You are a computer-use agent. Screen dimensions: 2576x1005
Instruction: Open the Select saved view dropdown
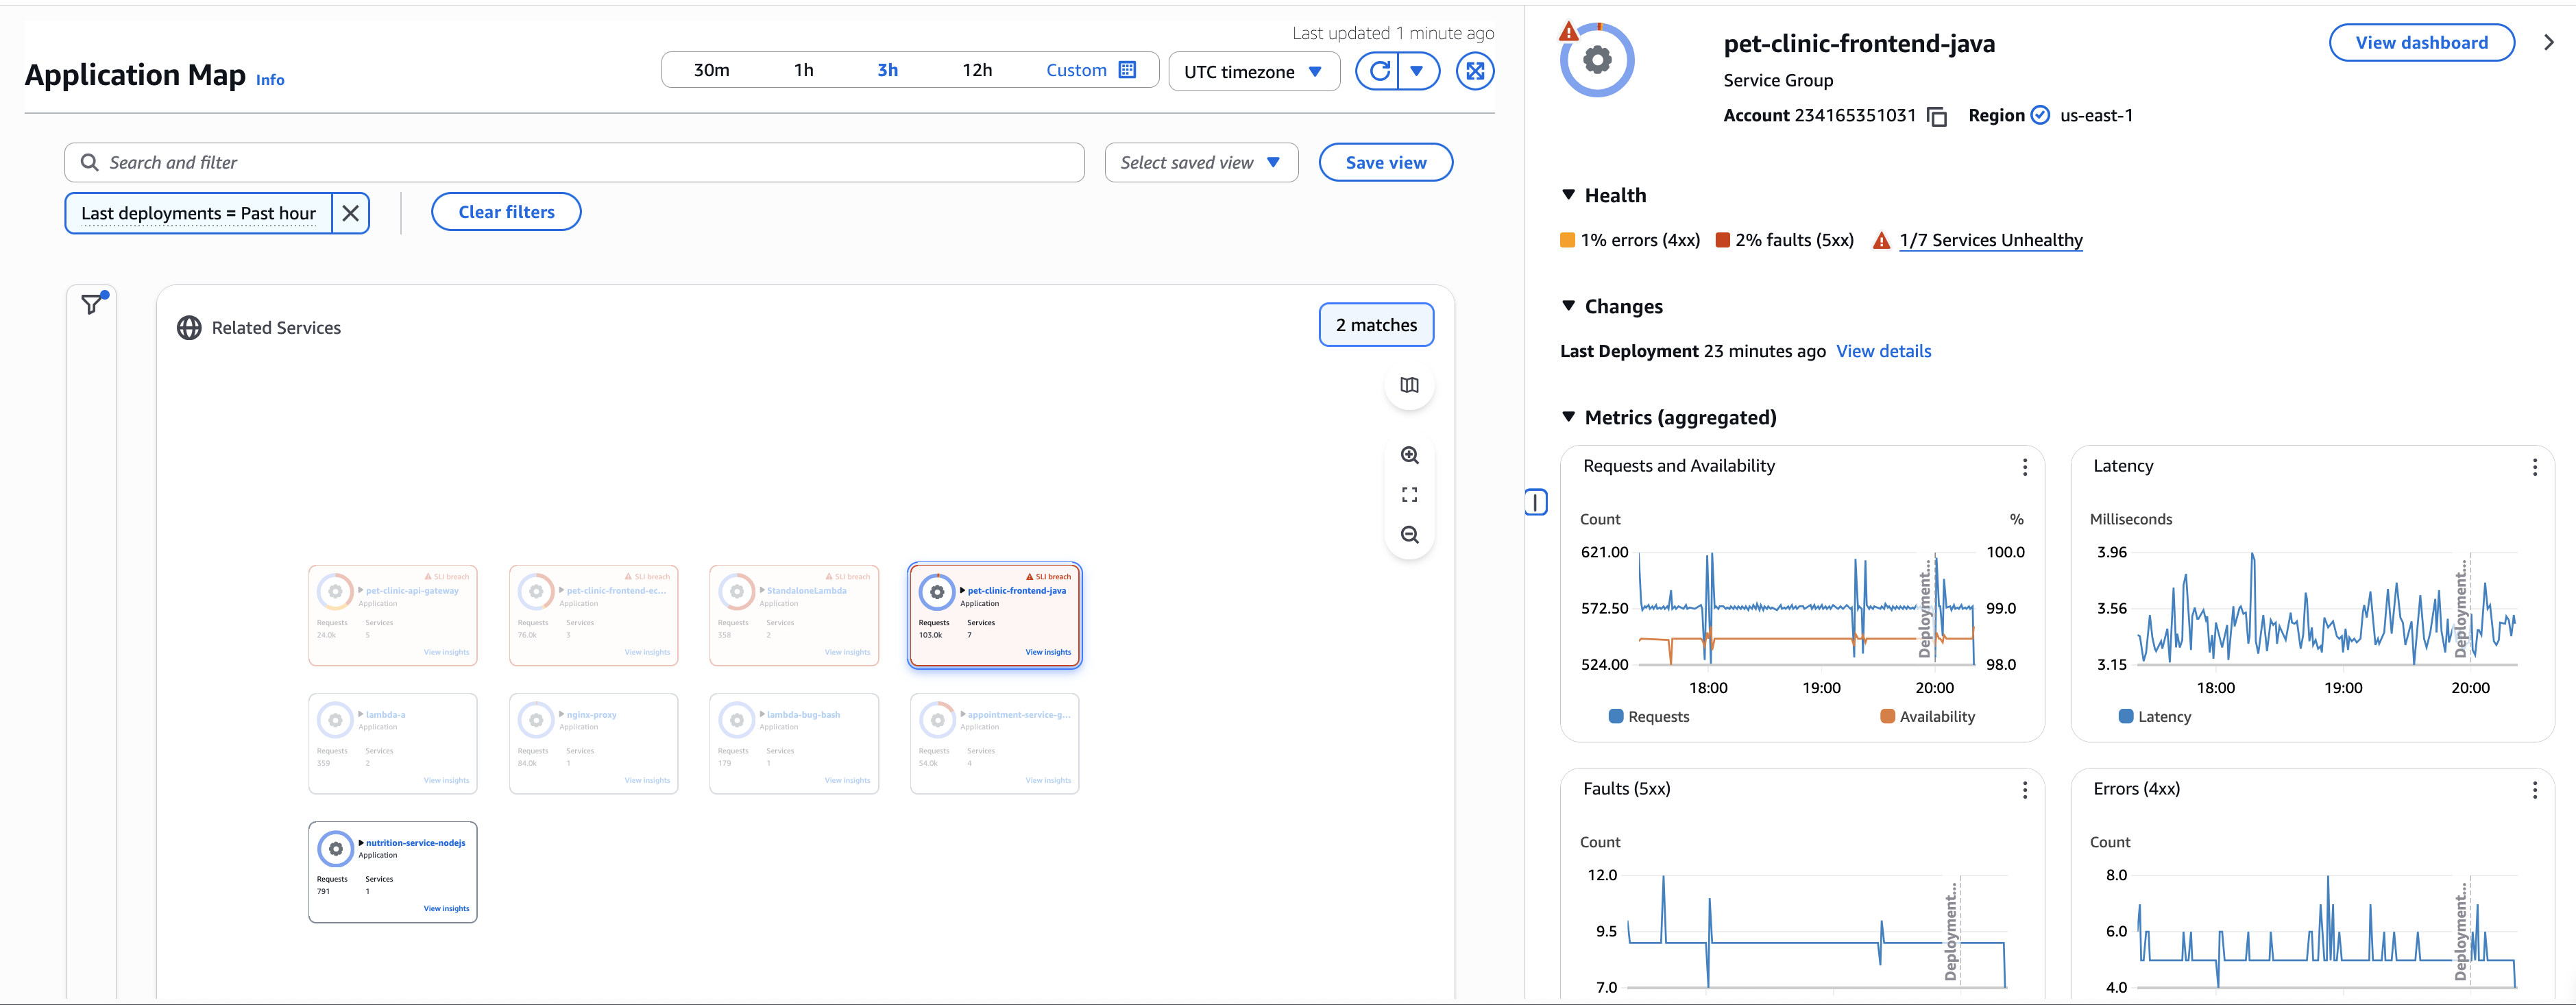coord(1200,162)
